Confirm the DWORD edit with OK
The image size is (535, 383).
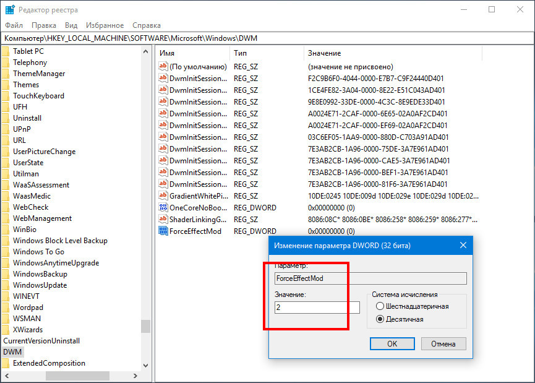click(x=392, y=344)
